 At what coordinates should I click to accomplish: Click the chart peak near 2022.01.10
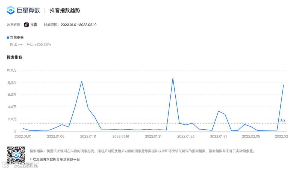click(82, 81)
